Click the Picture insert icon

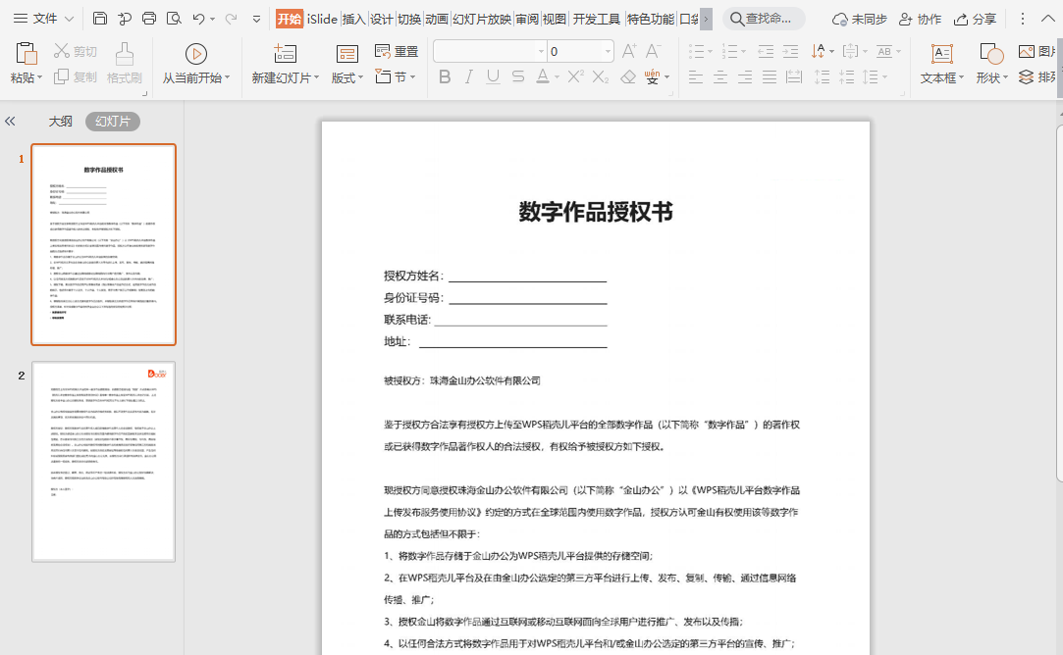(x=1027, y=51)
